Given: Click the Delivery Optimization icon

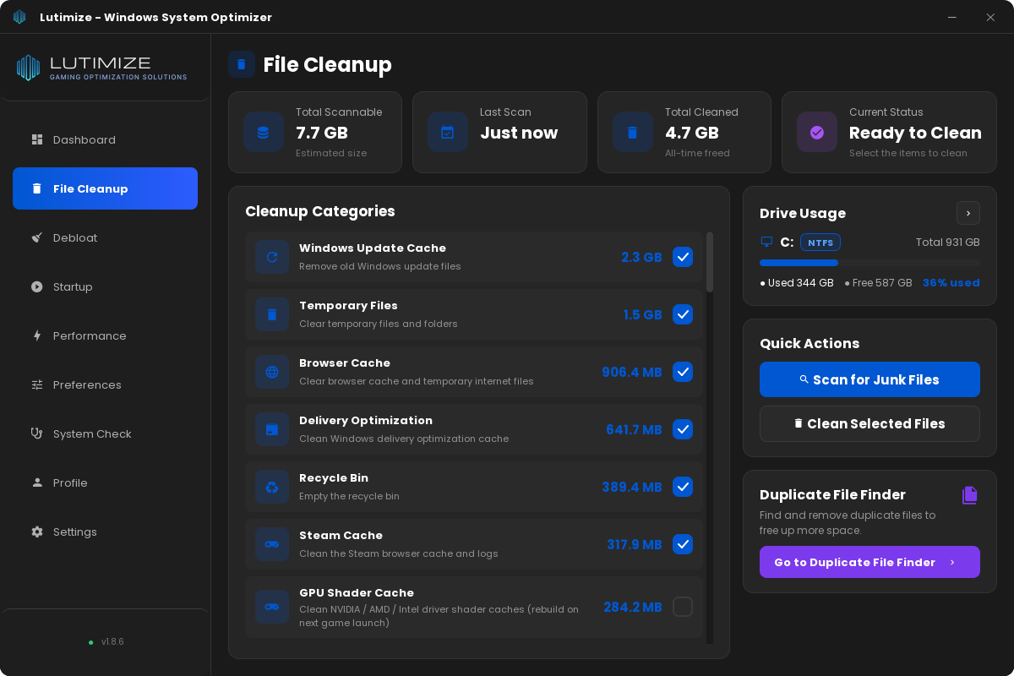Looking at the screenshot, I should [272, 429].
